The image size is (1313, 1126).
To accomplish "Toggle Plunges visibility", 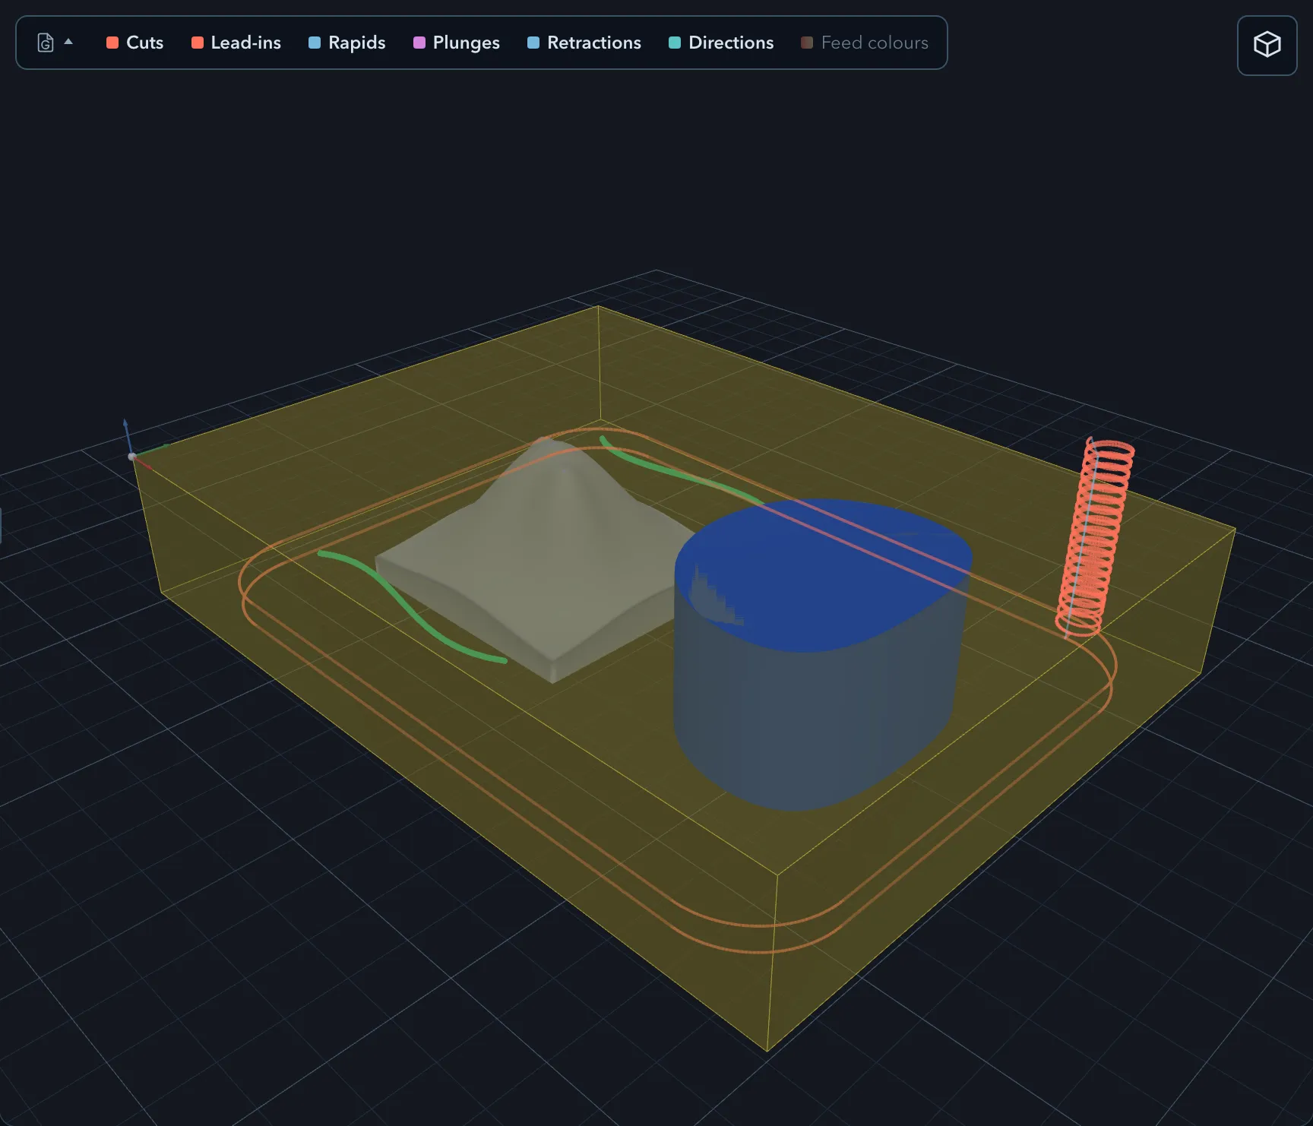I will click(x=457, y=43).
